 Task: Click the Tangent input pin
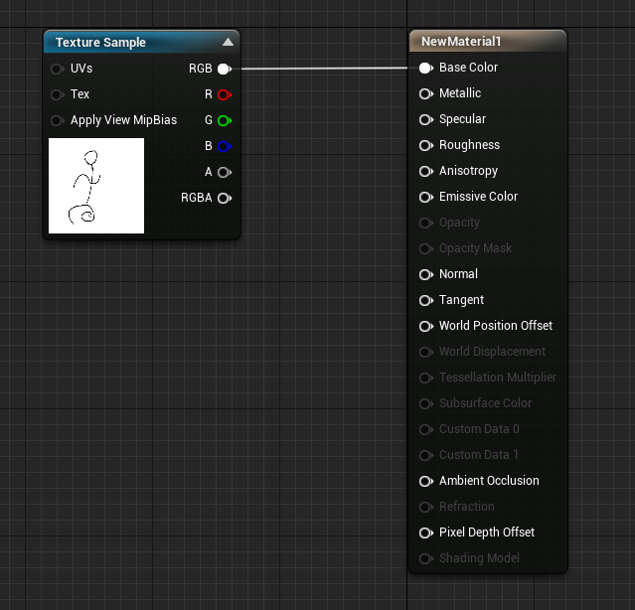(x=425, y=300)
